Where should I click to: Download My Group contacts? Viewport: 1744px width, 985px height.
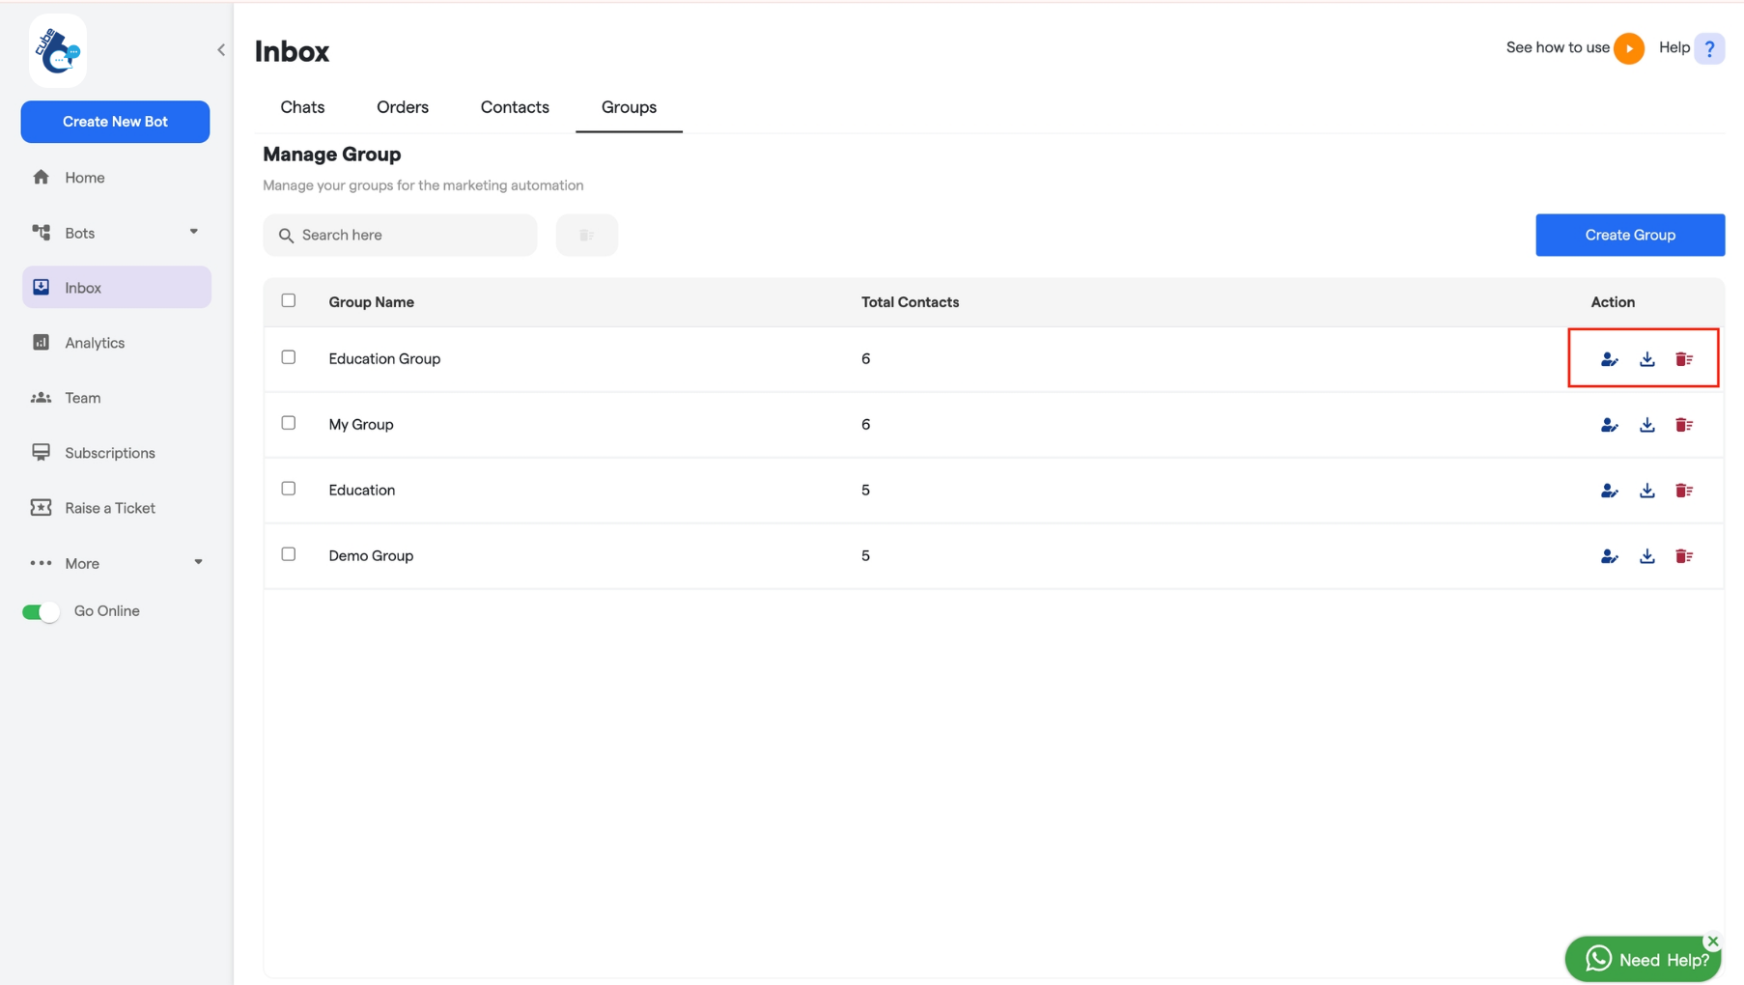1646,425
